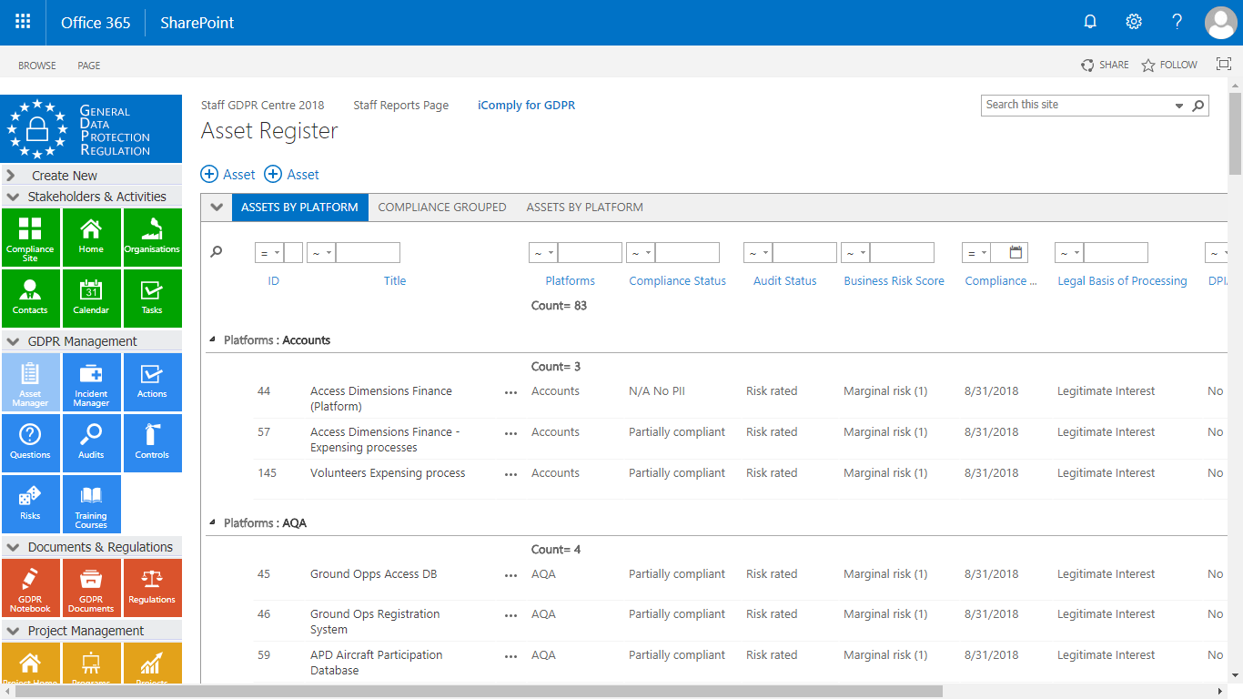The height and width of the screenshot is (699, 1243).
Task: Open the Incident Manager tile
Action: pos(91,382)
